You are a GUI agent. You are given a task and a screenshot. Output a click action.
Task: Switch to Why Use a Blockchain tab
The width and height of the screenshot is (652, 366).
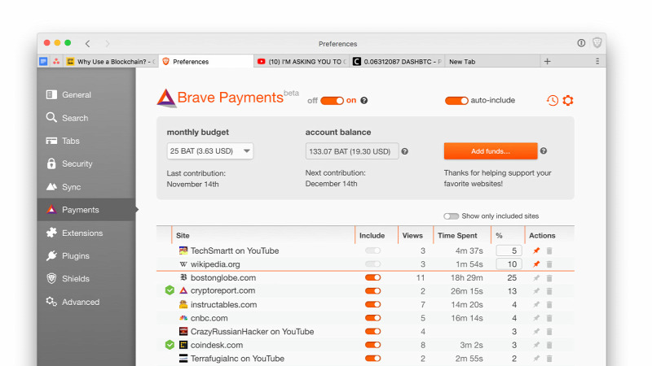112,62
